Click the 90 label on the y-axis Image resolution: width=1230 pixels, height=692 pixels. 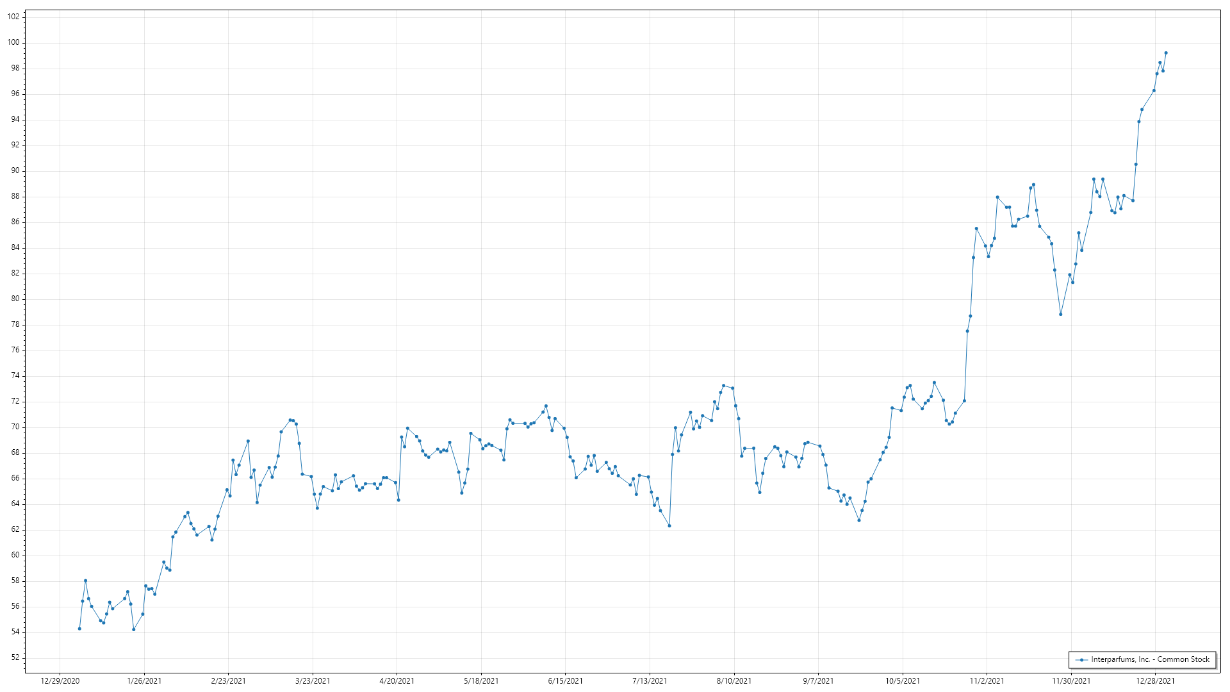[x=15, y=171]
